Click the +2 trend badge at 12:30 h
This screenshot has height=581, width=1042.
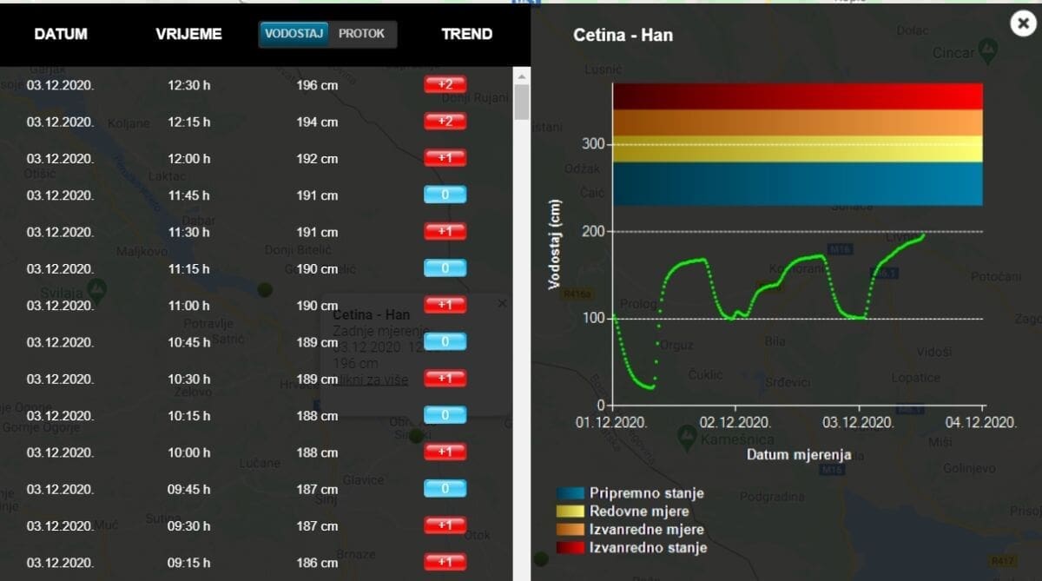[x=445, y=84]
